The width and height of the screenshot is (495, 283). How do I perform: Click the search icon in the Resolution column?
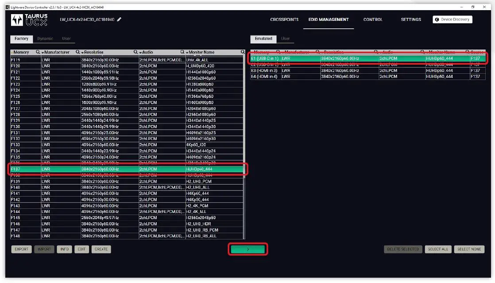tap(135, 52)
